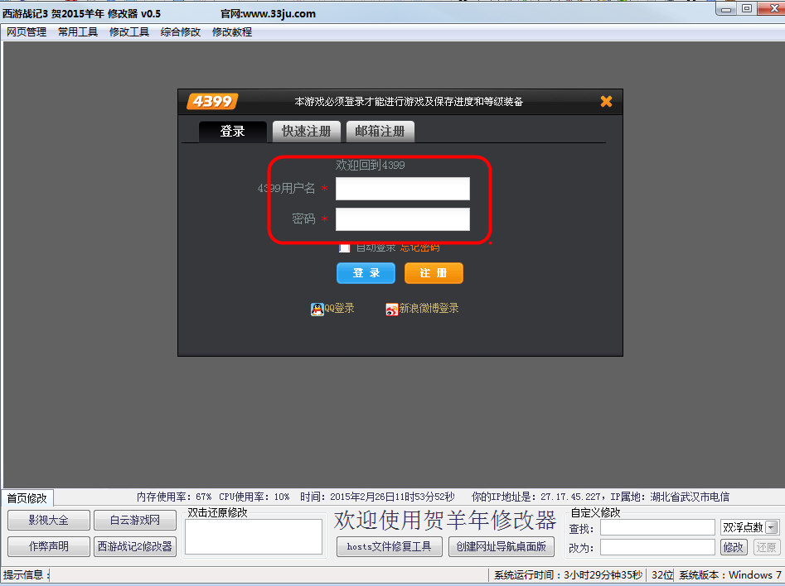Open the 双浮点数 dropdown
The height and width of the screenshot is (586, 785).
tap(773, 527)
